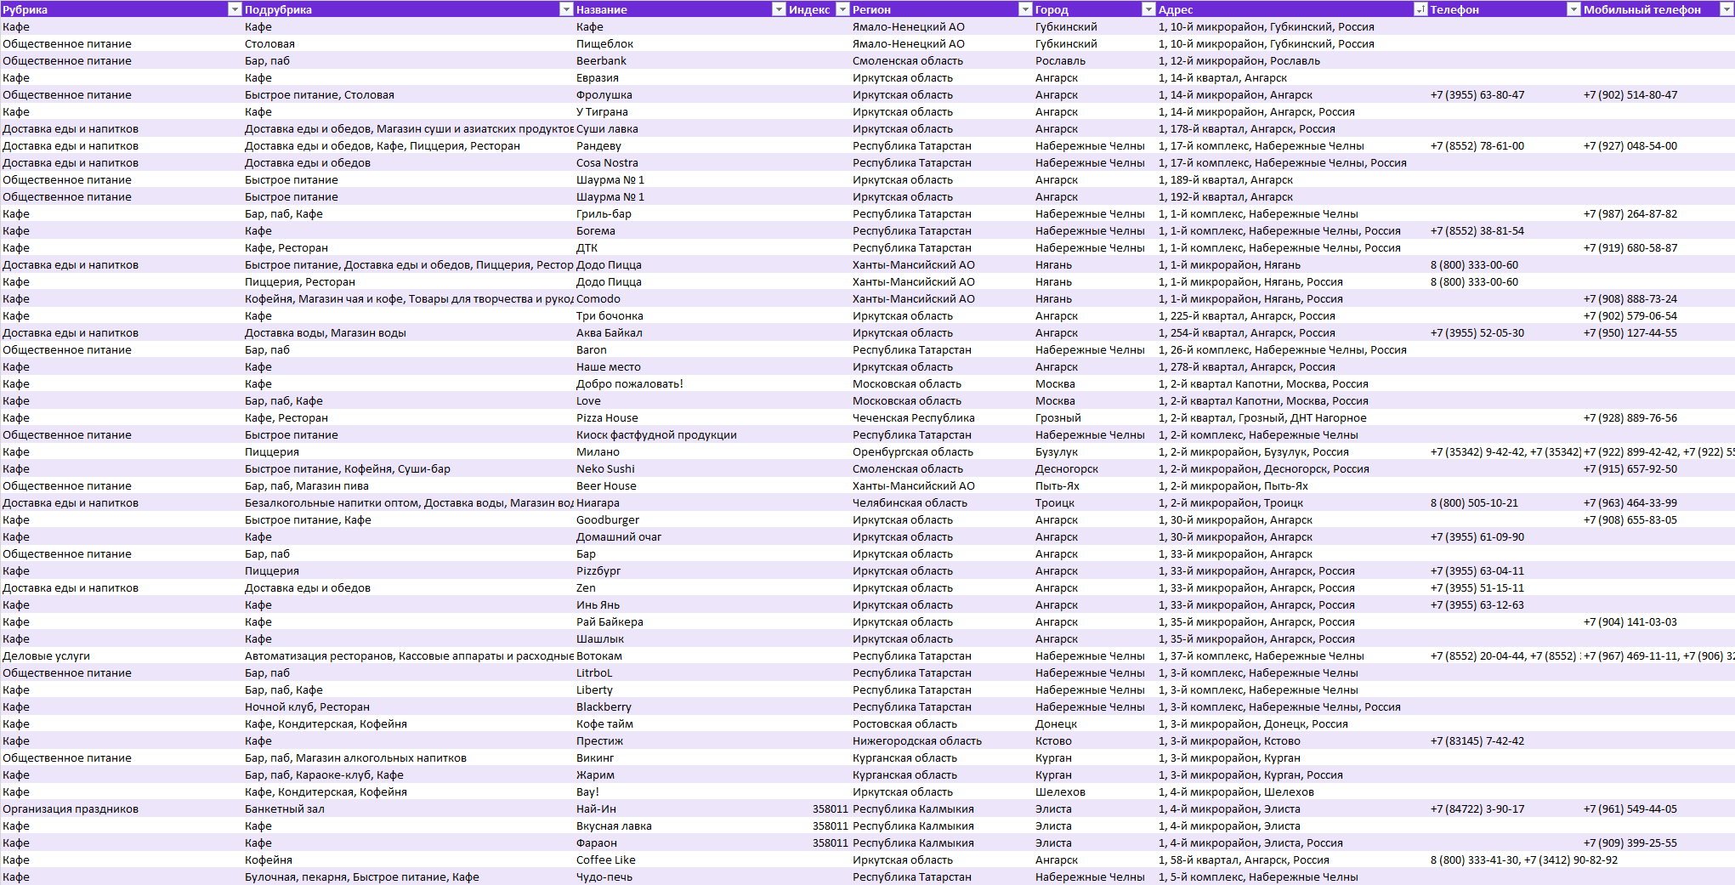This screenshot has height=885, width=1735.
Task: Open the Мобильный телефон column filter dropdown
Action: [1726, 9]
